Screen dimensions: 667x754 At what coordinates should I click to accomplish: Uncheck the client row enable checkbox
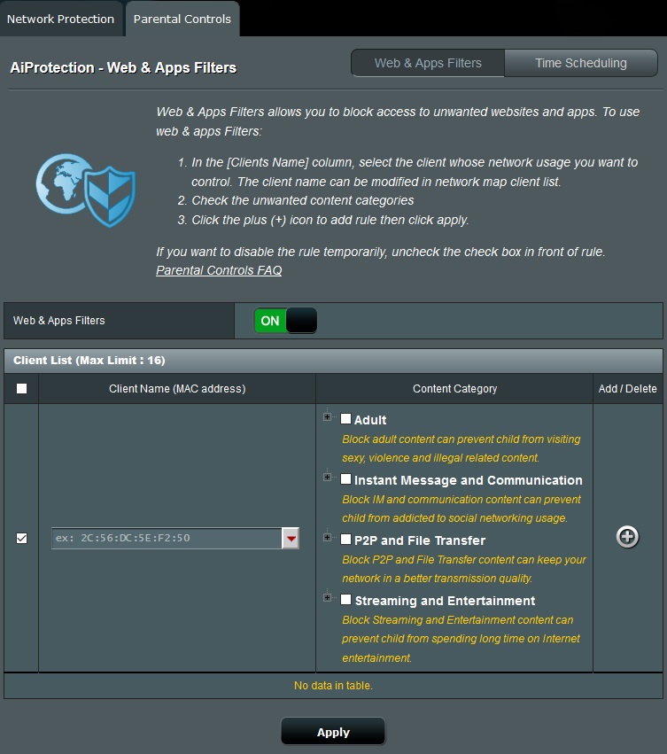click(x=21, y=538)
